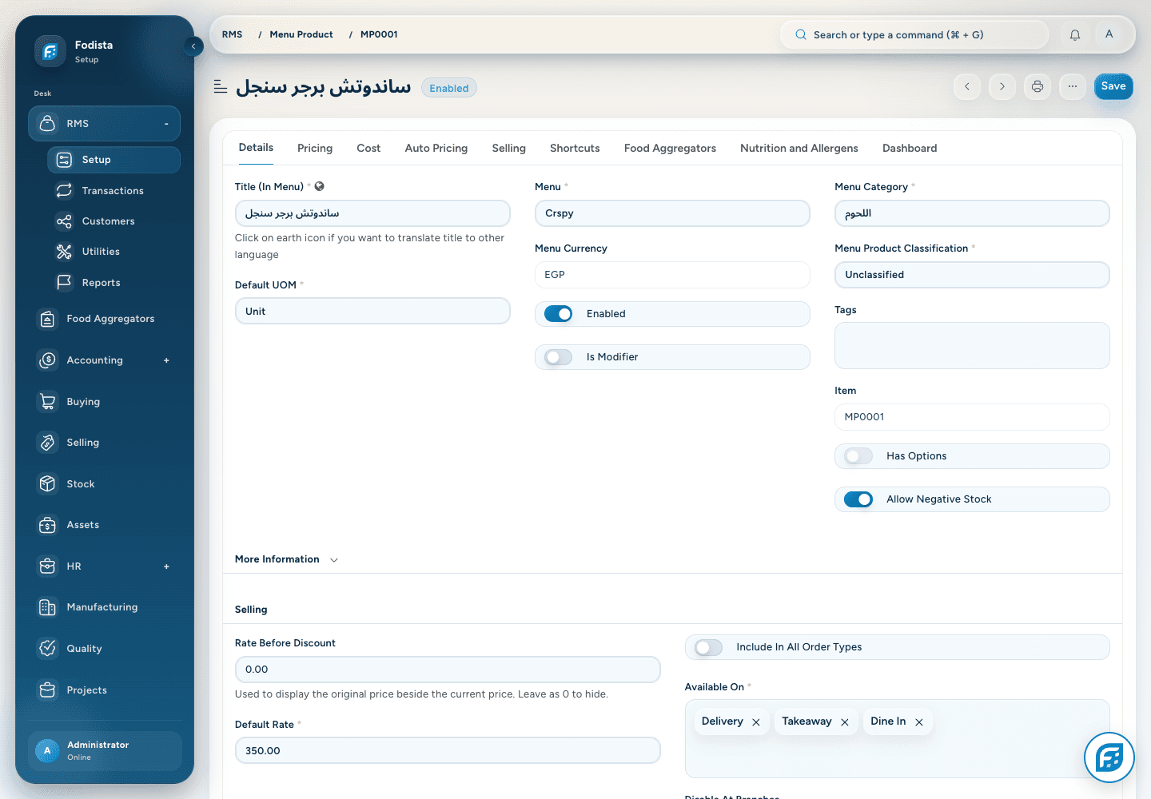Expand the Accounting section
This screenshot has height=799, width=1151.
tap(166, 360)
